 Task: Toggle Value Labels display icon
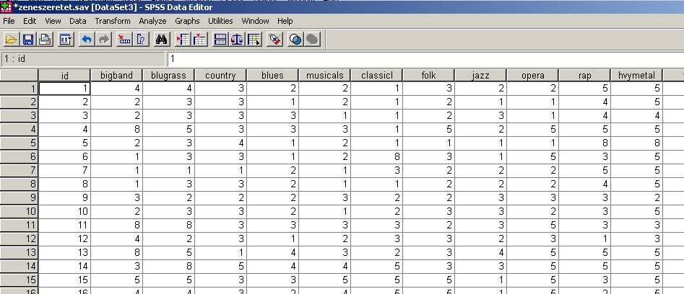click(x=274, y=39)
